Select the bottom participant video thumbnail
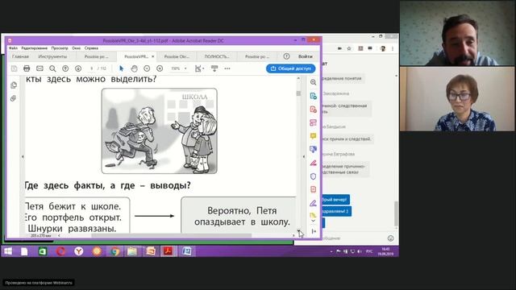This screenshot has height=290, width=516. (457, 99)
